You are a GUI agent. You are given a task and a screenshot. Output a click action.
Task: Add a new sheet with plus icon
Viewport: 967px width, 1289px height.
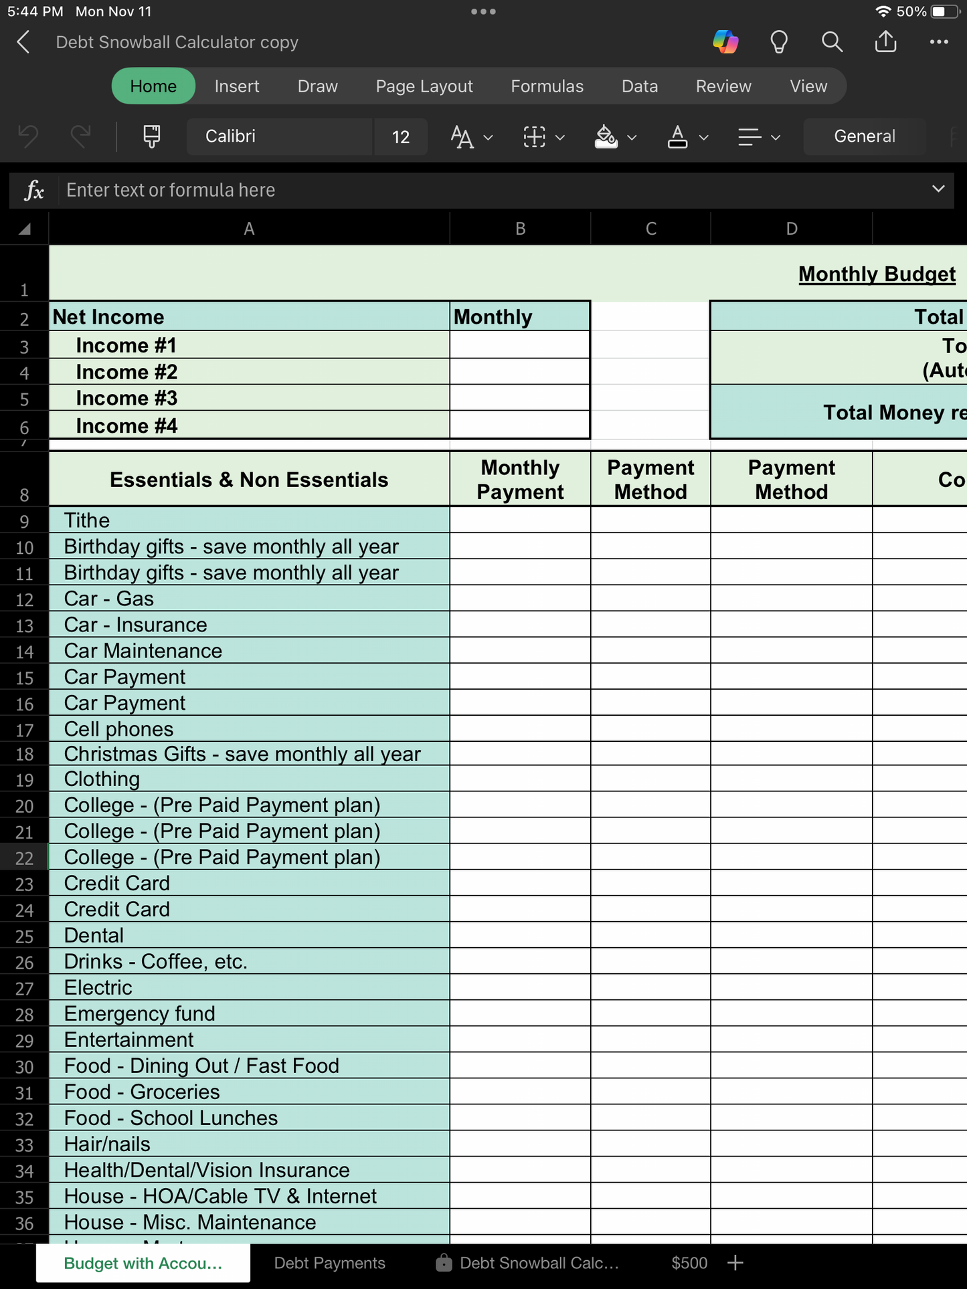click(x=735, y=1263)
